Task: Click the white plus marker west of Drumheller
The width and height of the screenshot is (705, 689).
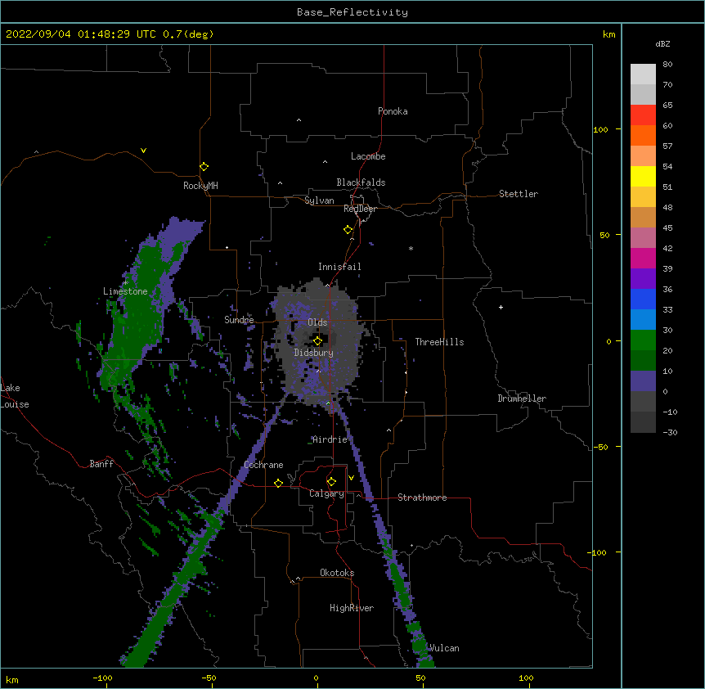Action: 501,307
